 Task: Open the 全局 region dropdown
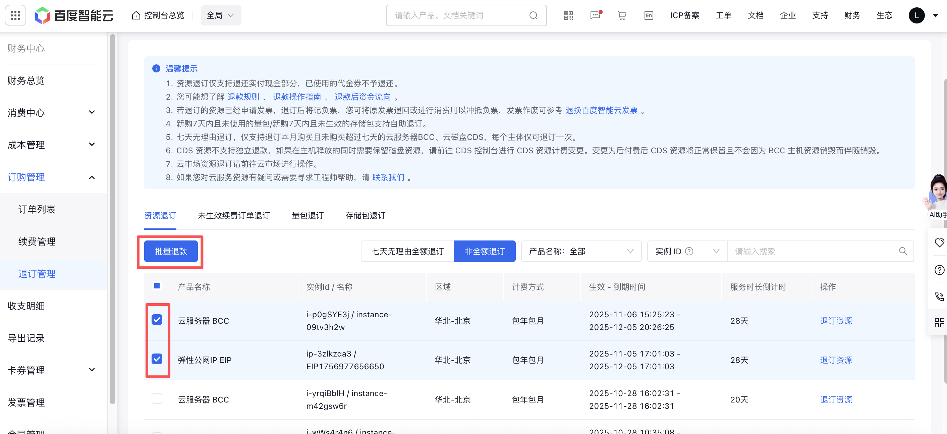tap(221, 15)
